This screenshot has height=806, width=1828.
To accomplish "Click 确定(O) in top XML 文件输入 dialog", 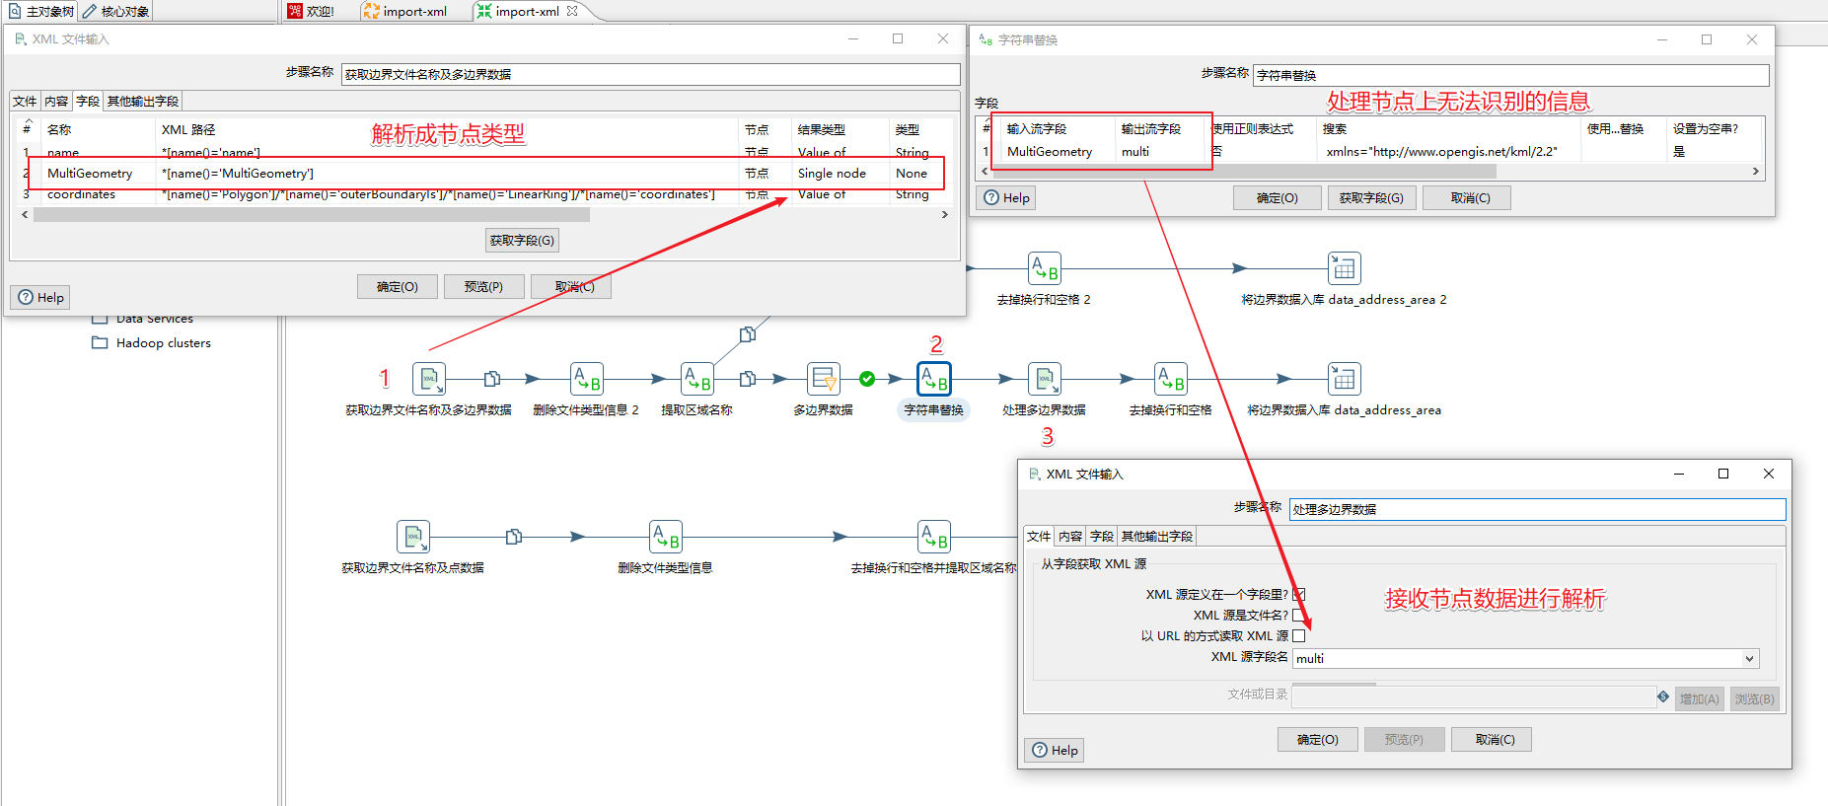I will [398, 286].
